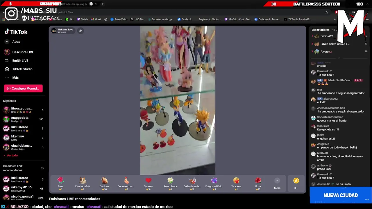Expand the Siguiendo list with Ver todo

[x=10, y=155]
